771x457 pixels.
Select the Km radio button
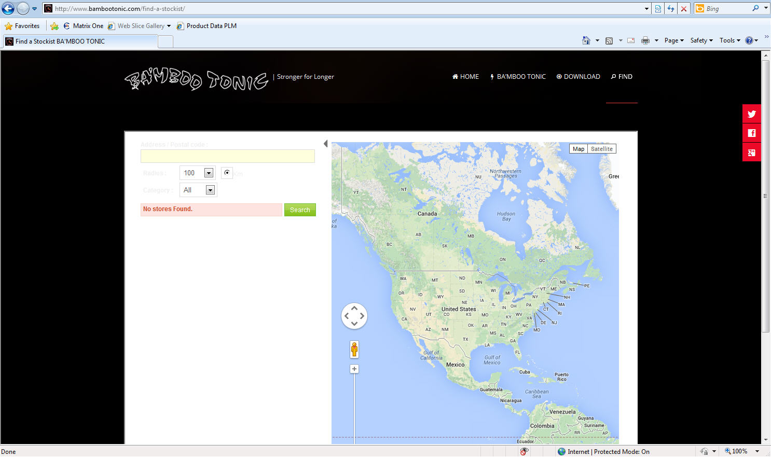[x=227, y=173]
